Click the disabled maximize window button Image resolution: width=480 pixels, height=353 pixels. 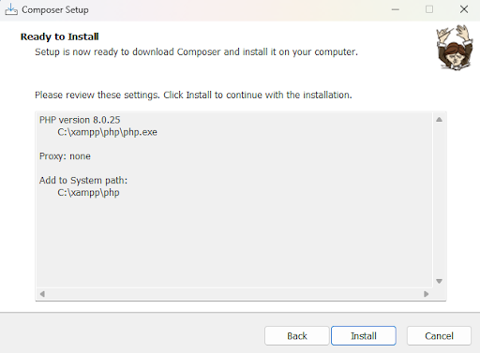coord(429,9)
